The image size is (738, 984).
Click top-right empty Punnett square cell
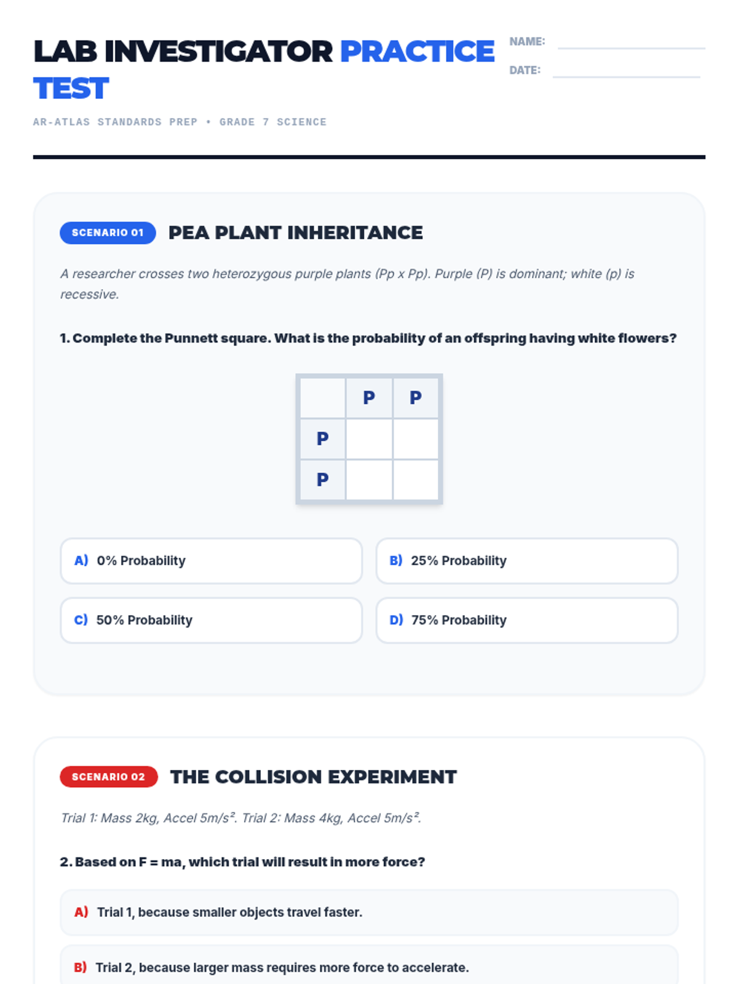416,439
